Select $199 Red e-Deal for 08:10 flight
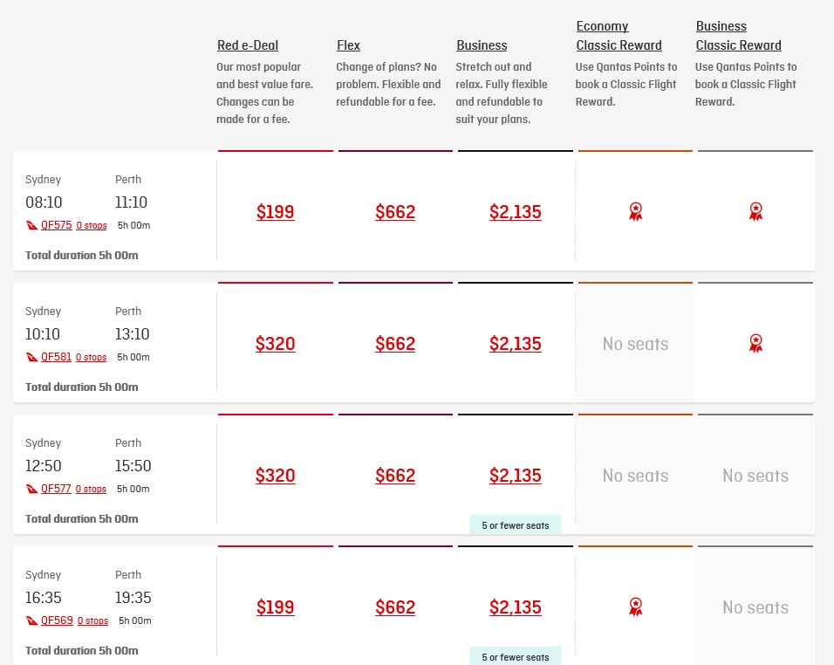Image resolution: width=834 pixels, height=665 pixels. pos(275,212)
